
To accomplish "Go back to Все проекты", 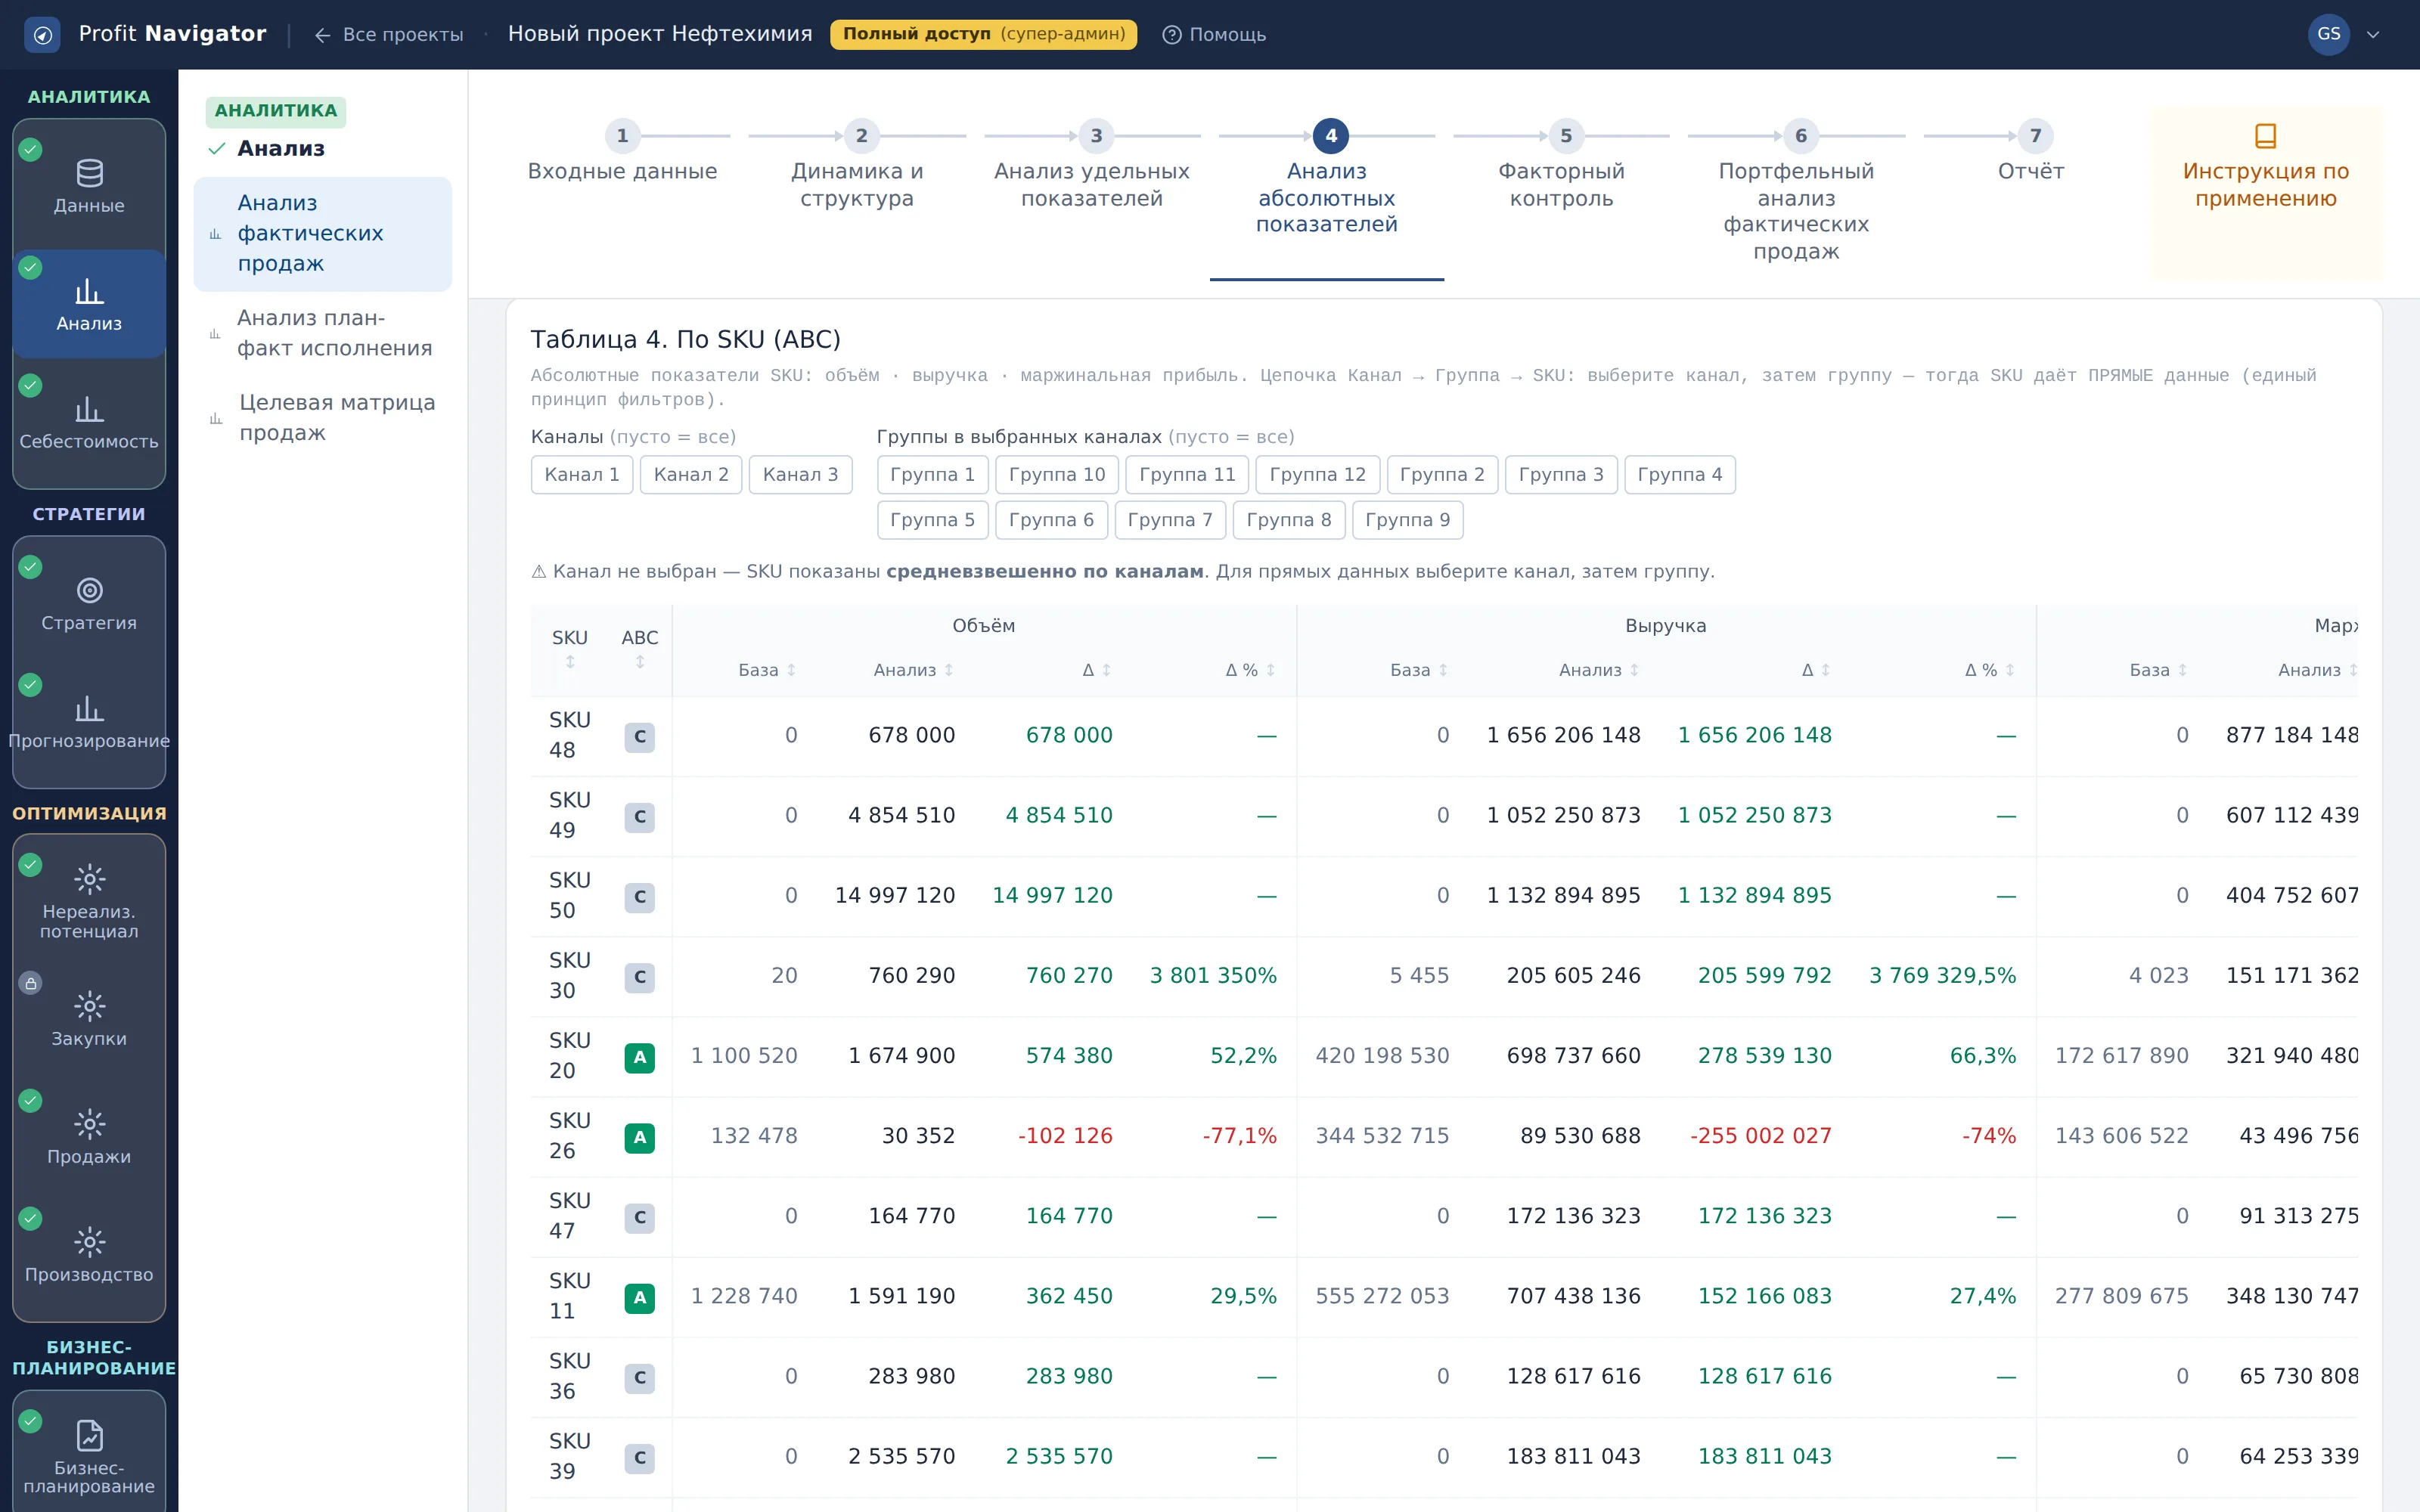I will click(x=389, y=34).
